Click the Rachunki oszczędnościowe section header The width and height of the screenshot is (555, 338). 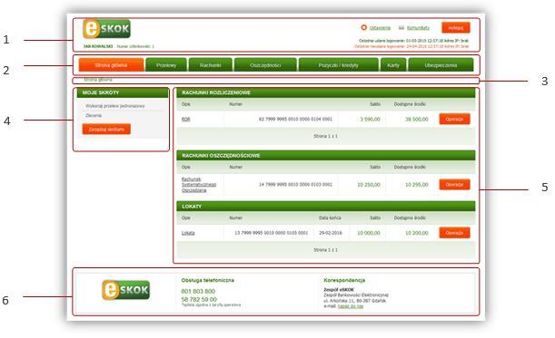point(326,155)
